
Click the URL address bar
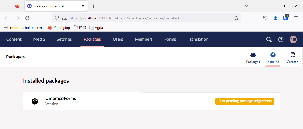point(146,18)
